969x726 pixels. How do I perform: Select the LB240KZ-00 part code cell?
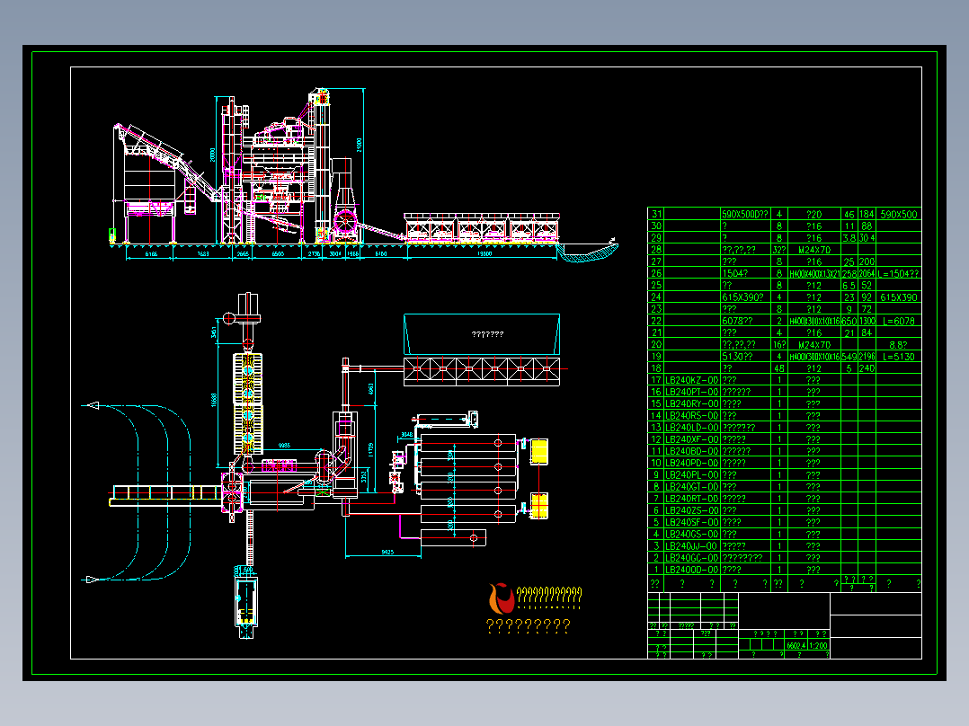click(x=691, y=380)
